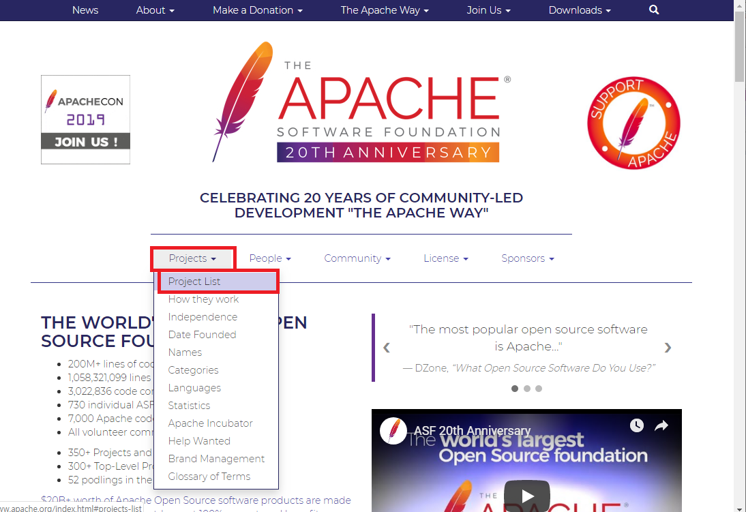This screenshot has height=512, width=746.
Task: Expand the Make a Donation dropdown
Action: pos(257,10)
